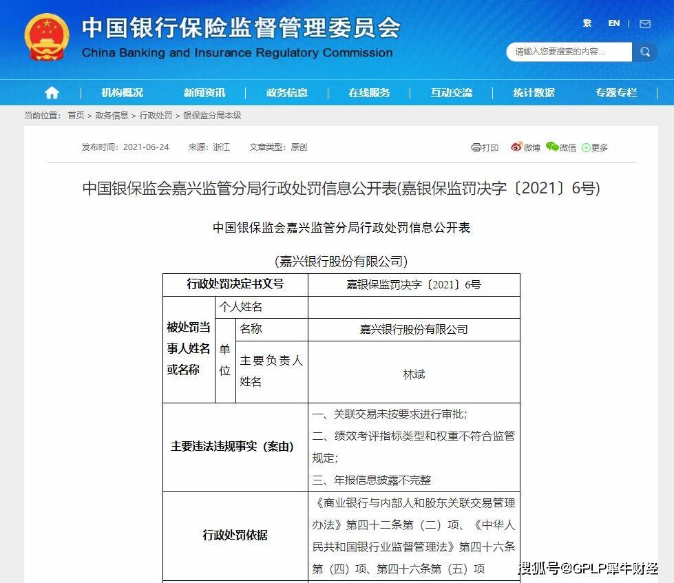Click 政务信息 breadcrumb link
This screenshot has width=674, height=583.
tap(112, 116)
